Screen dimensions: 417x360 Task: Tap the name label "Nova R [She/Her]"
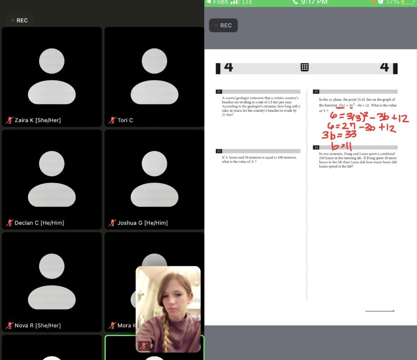[38, 325]
